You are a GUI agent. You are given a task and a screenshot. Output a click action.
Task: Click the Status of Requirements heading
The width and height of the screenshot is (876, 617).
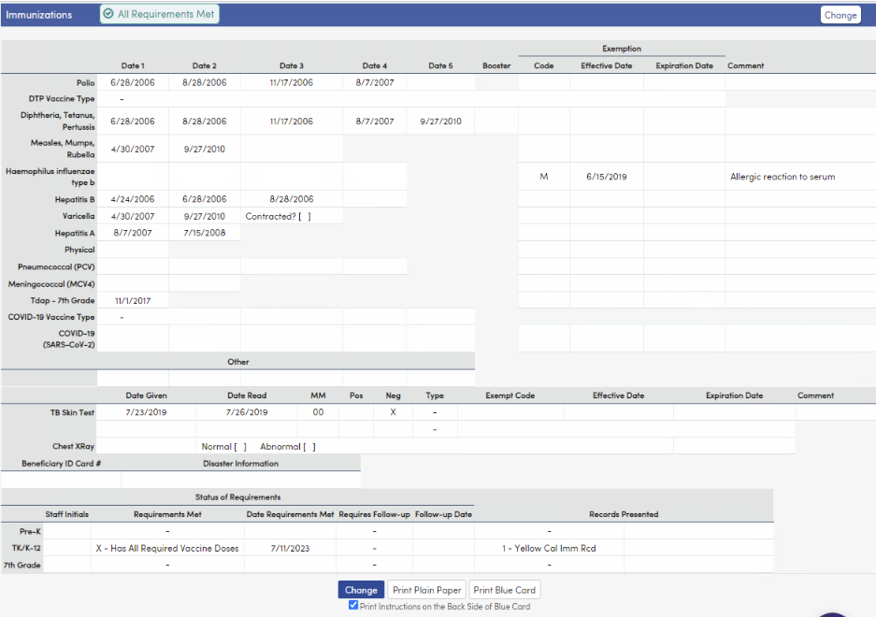[x=238, y=496]
